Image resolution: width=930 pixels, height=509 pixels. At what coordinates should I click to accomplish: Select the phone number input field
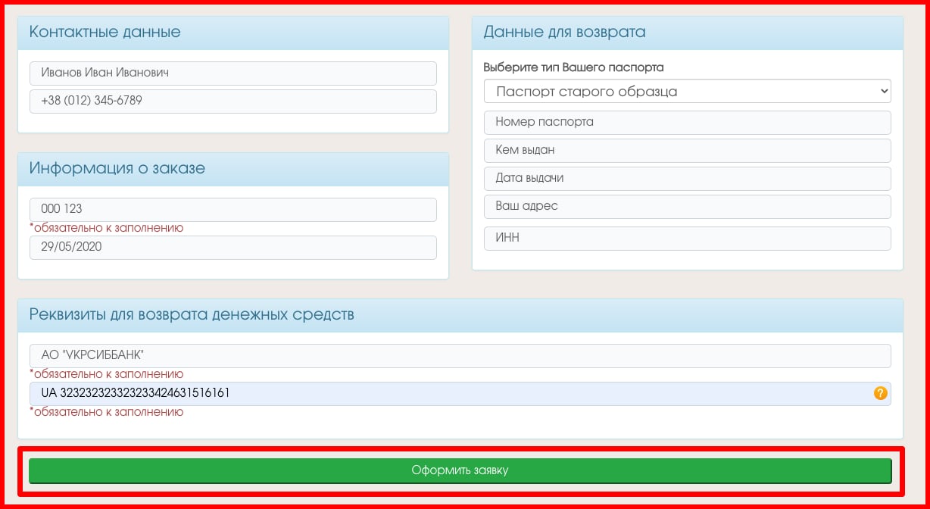click(232, 101)
